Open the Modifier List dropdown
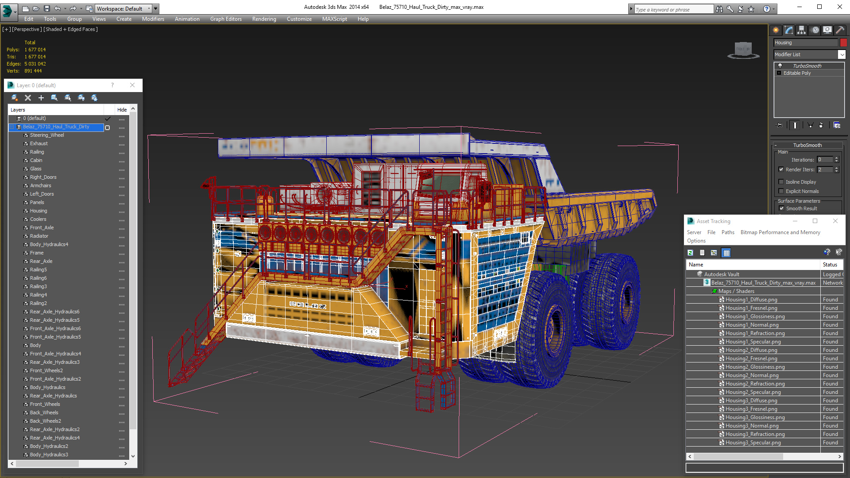This screenshot has width=850, height=478. (x=841, y=54)
